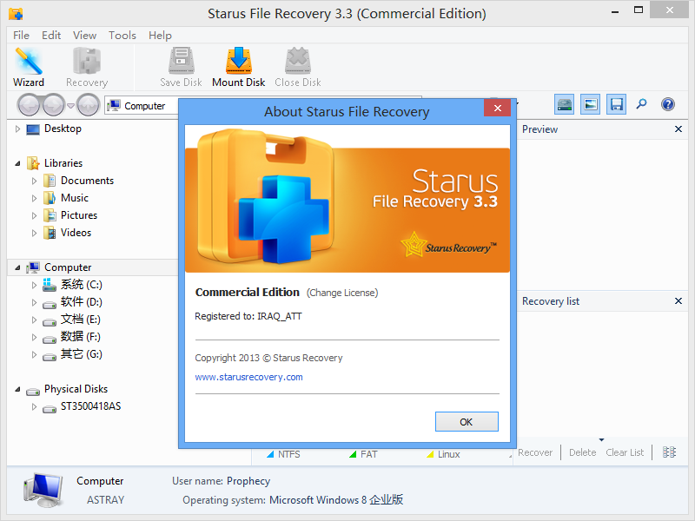Click the Linux legend label
This screenshot has width=695, height=521.
pyautogui.click(x=448, y=454)
